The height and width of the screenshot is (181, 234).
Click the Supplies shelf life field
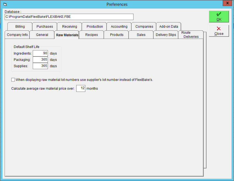40,66
